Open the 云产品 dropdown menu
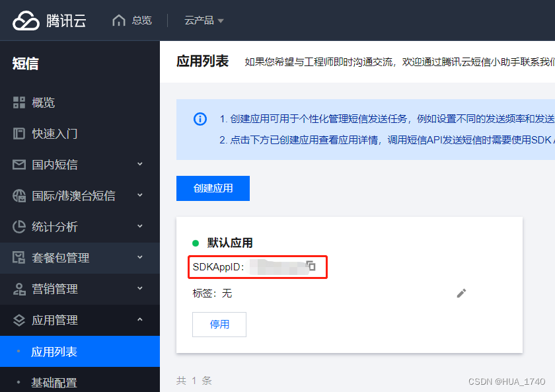The image size is (555, 392). tap(204, 20)
